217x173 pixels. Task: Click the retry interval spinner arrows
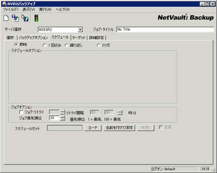[120, 112]
